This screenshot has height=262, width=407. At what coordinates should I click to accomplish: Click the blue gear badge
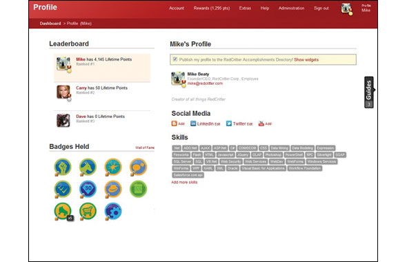click(113, 212)
